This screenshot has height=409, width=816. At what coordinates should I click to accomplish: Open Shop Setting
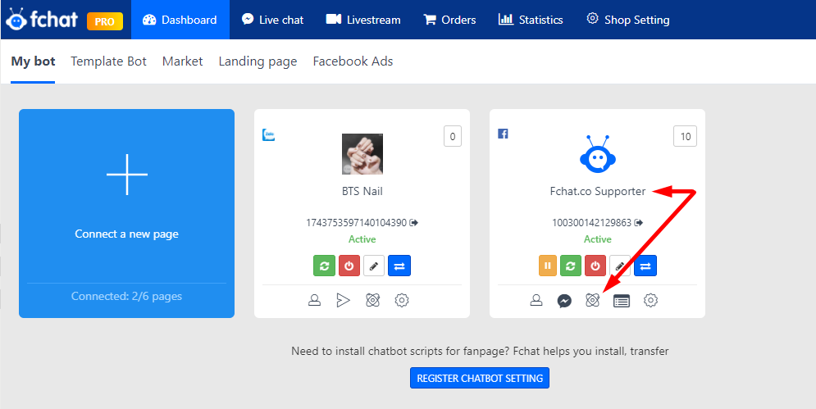pyautogui.click(x=628, y=20)
